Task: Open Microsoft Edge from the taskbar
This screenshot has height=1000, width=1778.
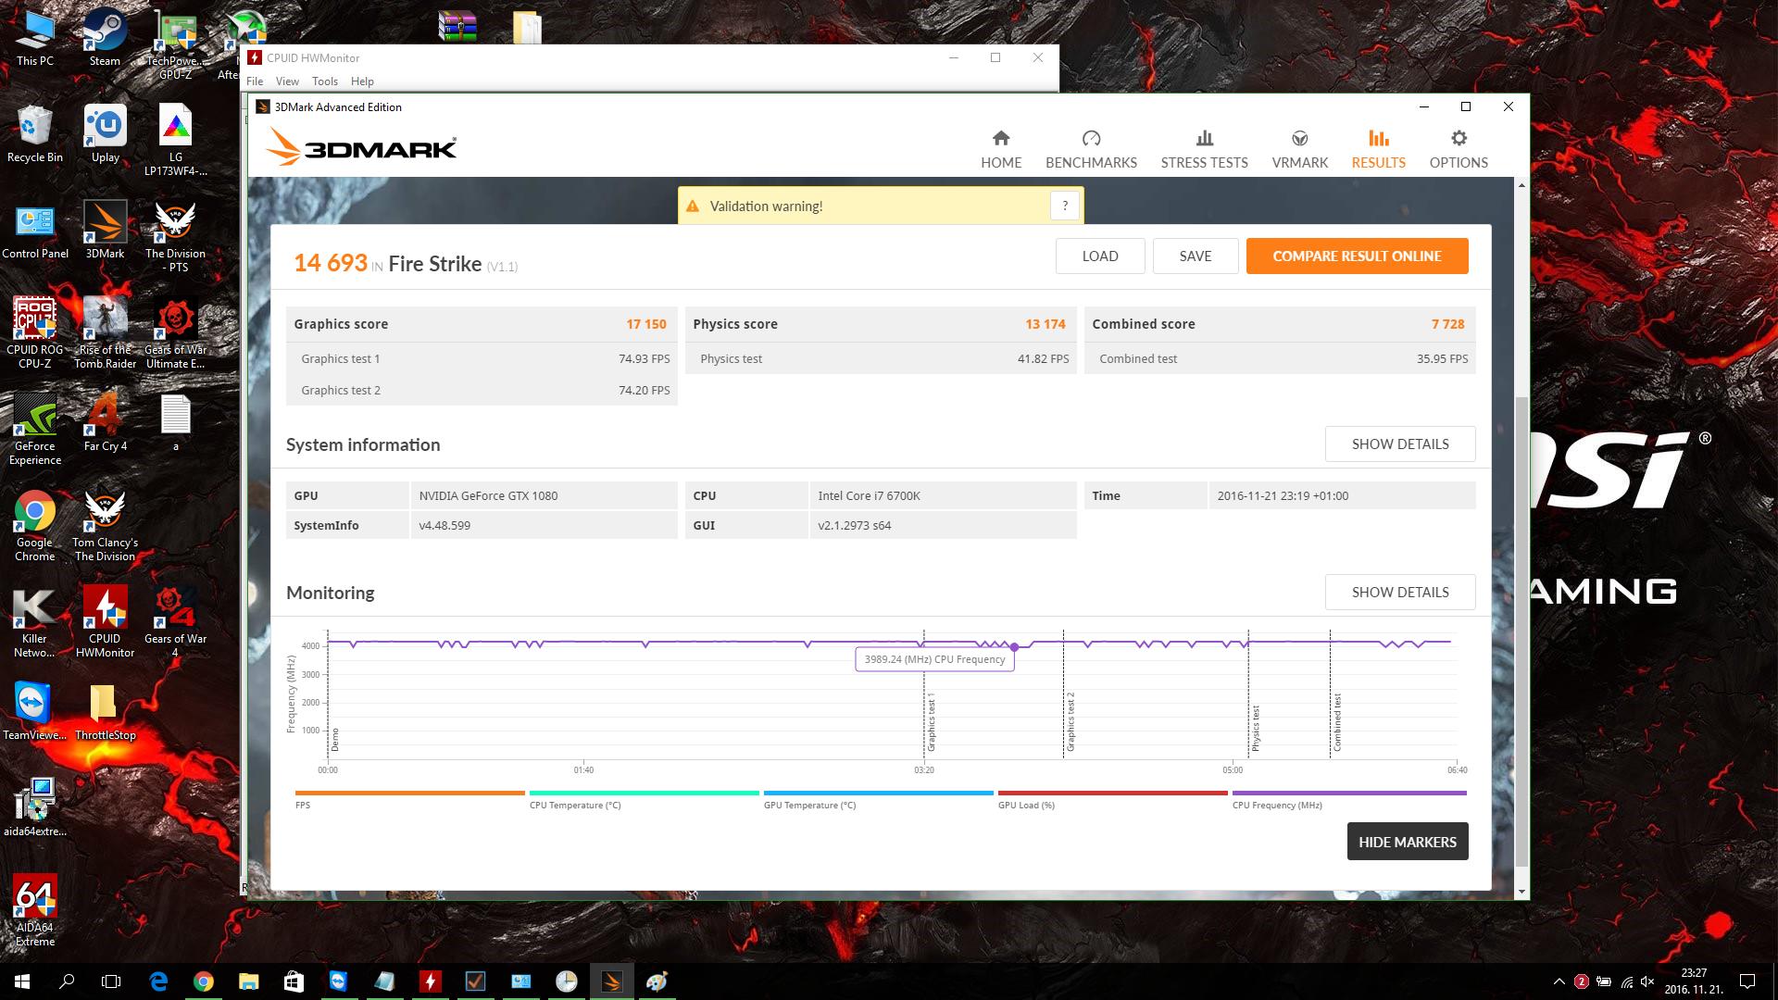Action: [x=158, y=981]
